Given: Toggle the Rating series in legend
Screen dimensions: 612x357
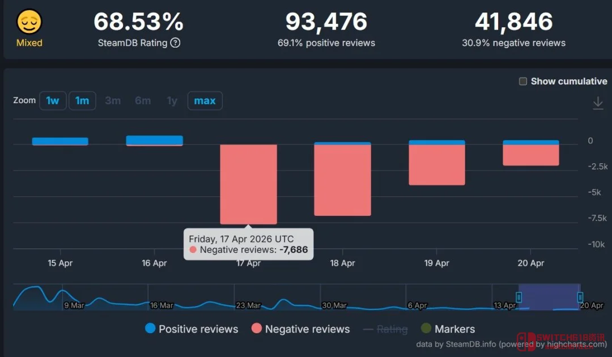Looking at the screenshot, I should tap(385, 329).
